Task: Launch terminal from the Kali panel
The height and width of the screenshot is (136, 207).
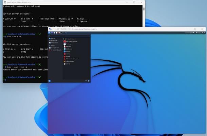Action: tap(61, 33)
